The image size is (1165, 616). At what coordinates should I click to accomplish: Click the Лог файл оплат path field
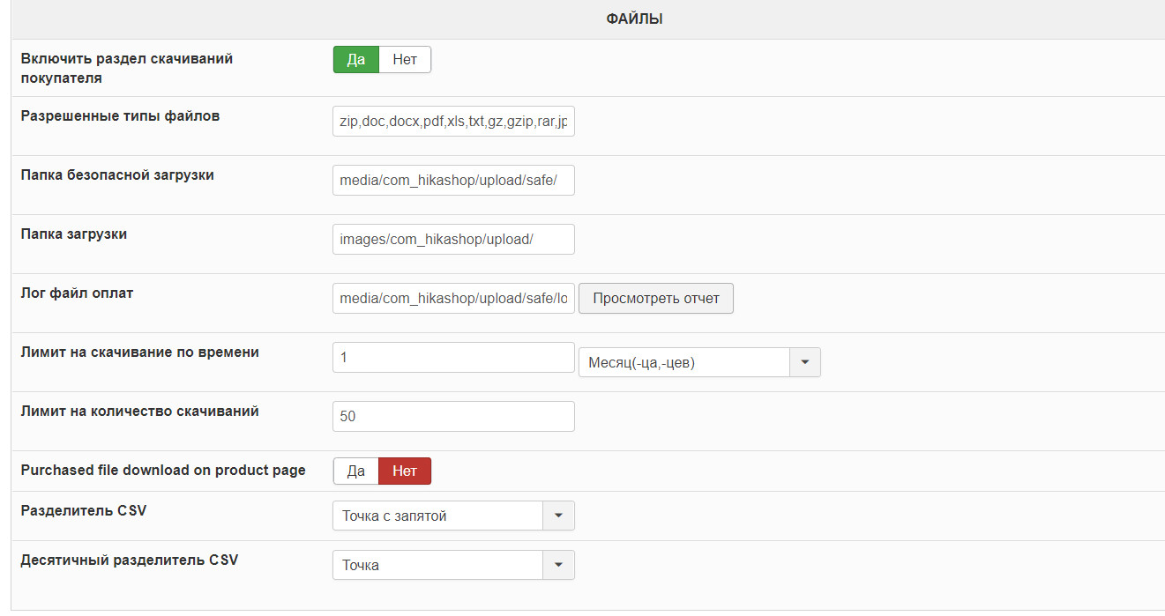point(453,299)
